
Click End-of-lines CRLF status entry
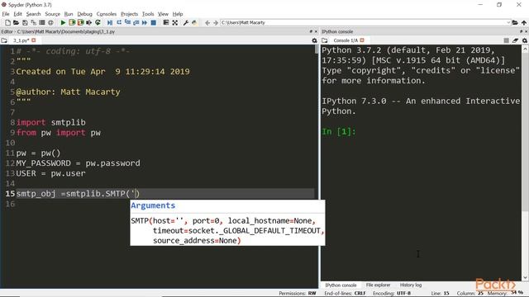point(346,294)
